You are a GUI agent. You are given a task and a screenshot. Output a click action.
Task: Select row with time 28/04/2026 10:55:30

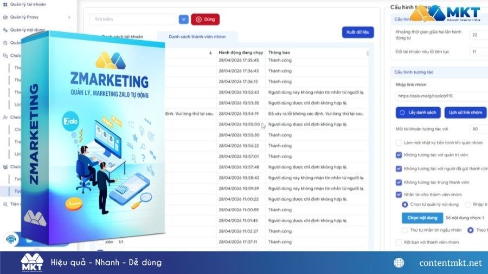point(239,135)
